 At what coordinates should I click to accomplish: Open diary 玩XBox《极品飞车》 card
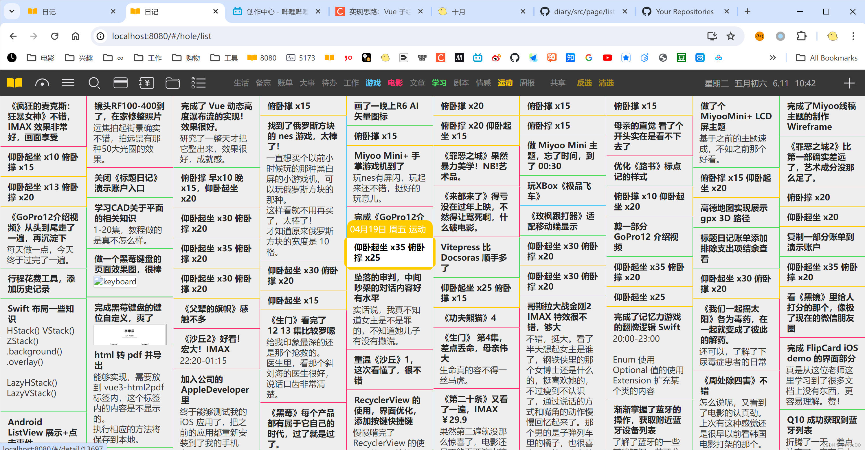coord(563,191)
